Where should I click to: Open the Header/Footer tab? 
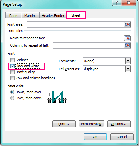(x=53, y=16)
